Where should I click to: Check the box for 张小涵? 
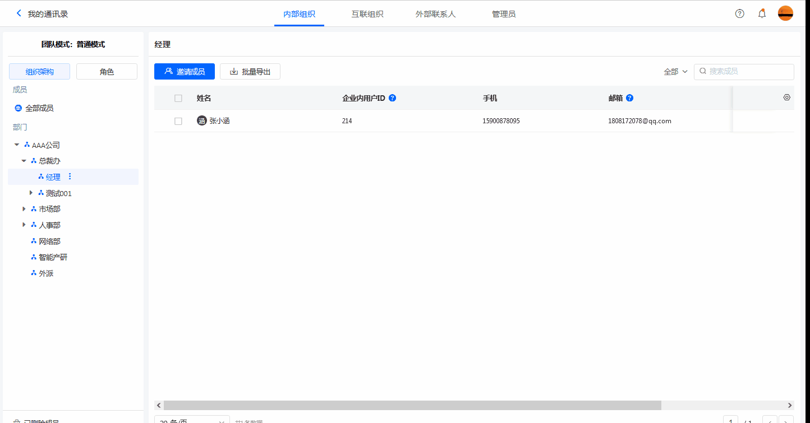pos(178,121)
